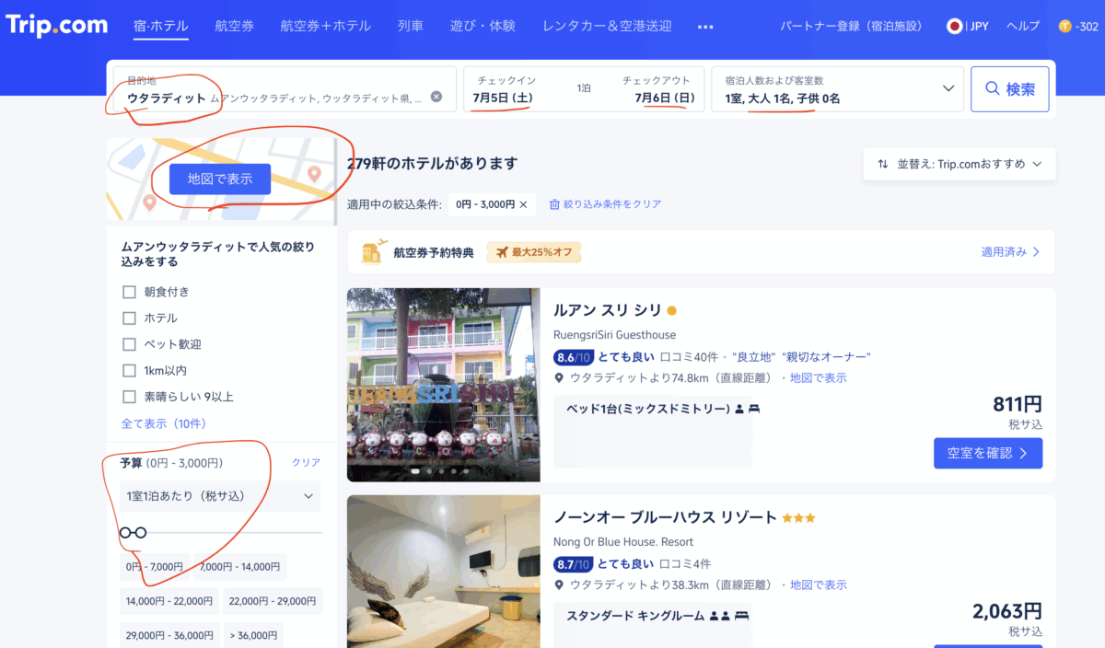Click the left handle of the budget slider

click(x=126, y=532)
